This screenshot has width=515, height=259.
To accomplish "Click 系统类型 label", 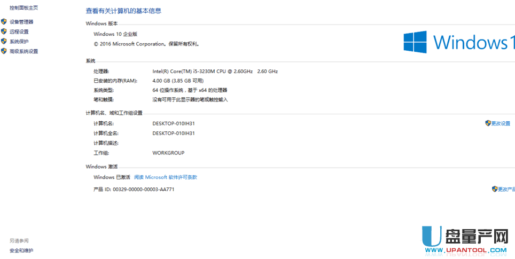I will click(x=104, y=90).
